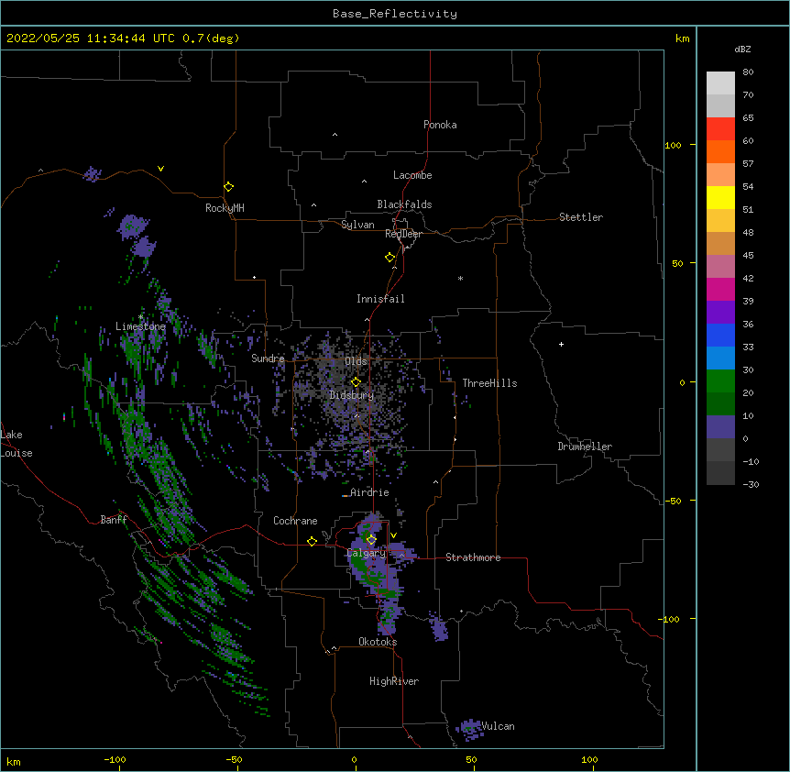The width and height of the screenshot is (790, 772).
Task: Click the 80 dBZ white legend swatch
Action: click(720, 83)
